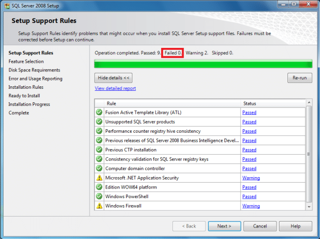Image resolution: width=320 pixels, height=239 pixels.
Task: Select the Microsoft .NET Application Security text
Action: (x=142, y=178)
